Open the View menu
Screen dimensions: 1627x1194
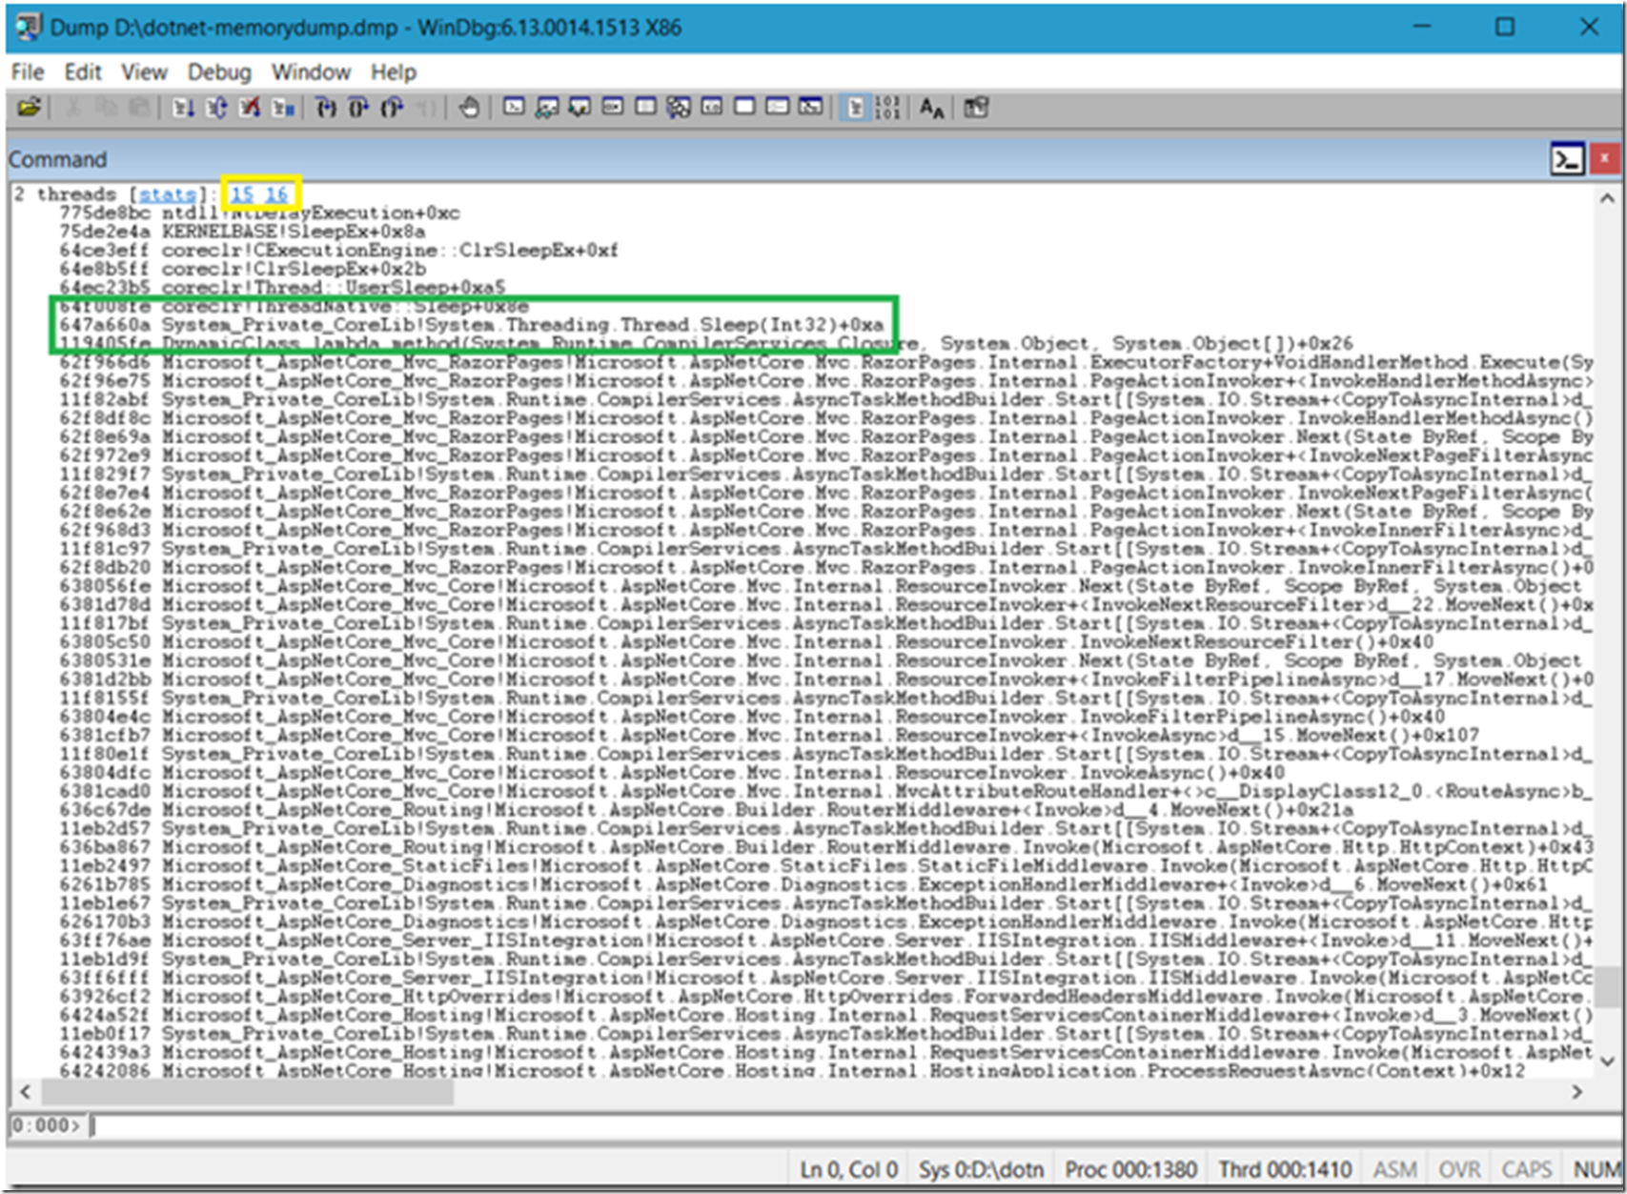[144, 72]
